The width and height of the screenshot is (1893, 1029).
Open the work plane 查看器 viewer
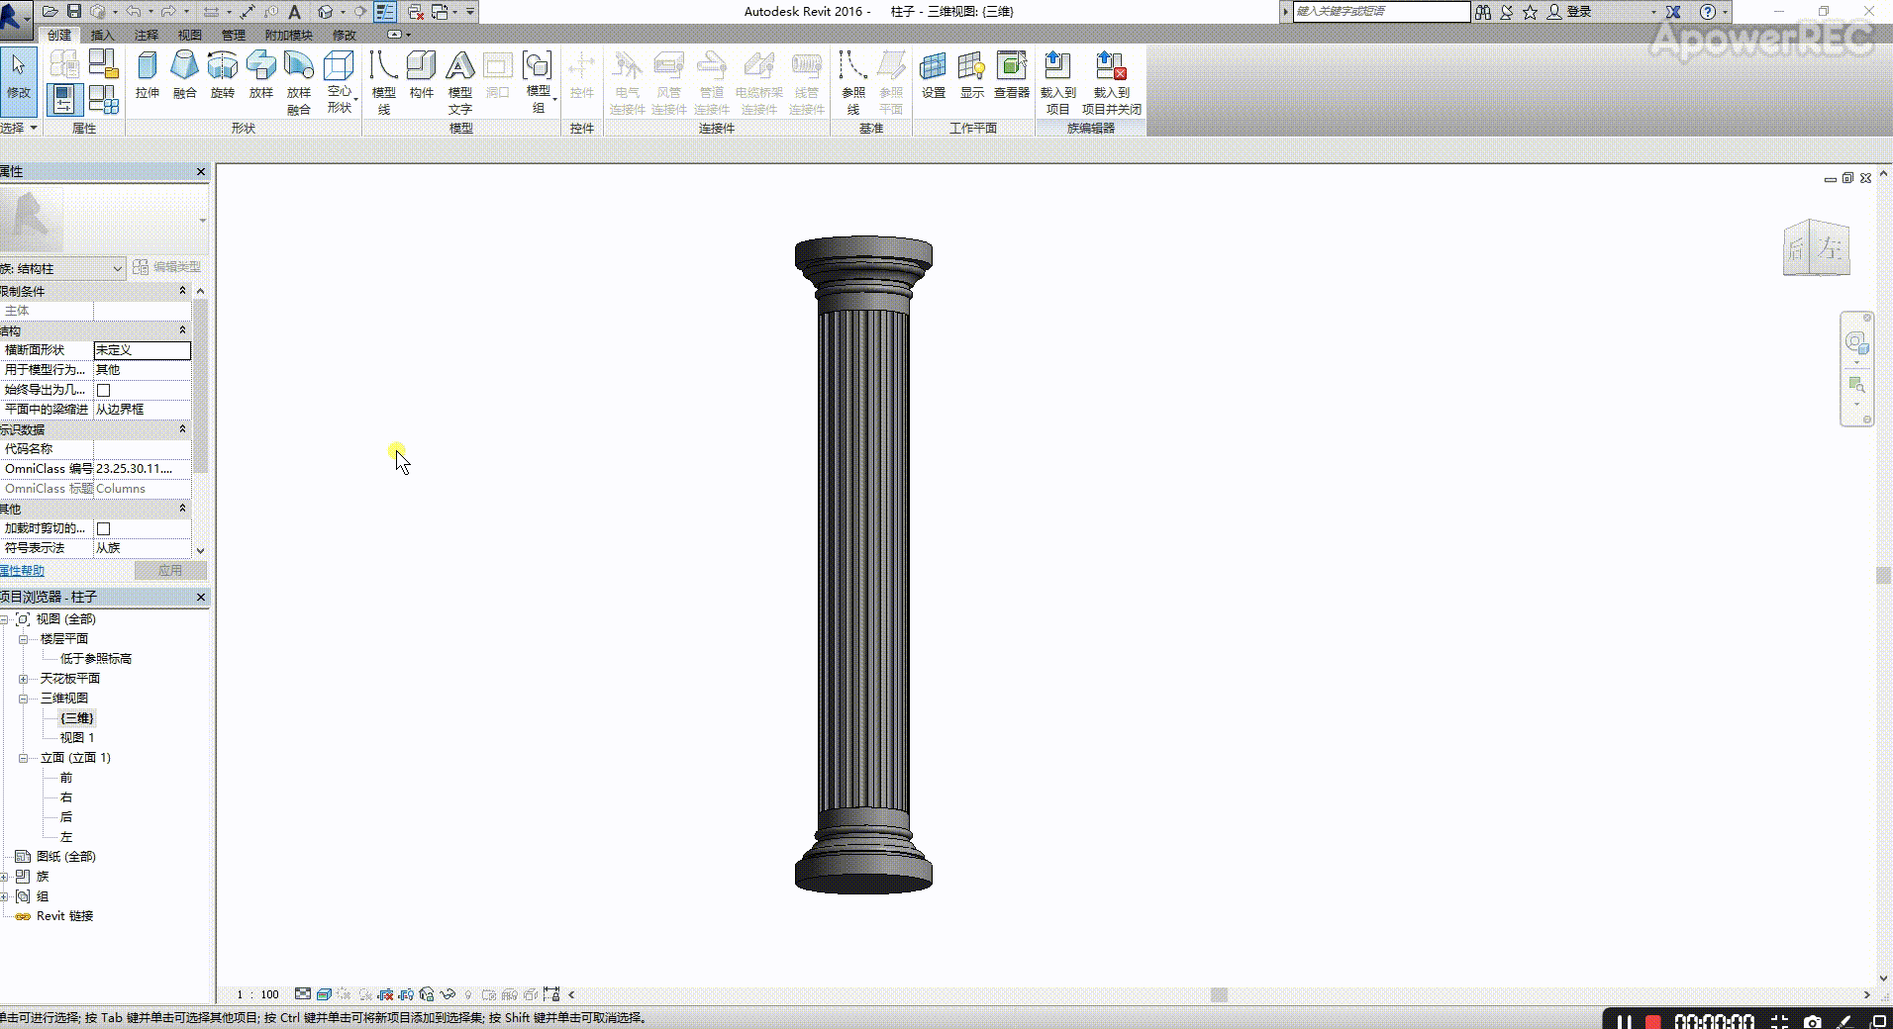click(1011, 75)
